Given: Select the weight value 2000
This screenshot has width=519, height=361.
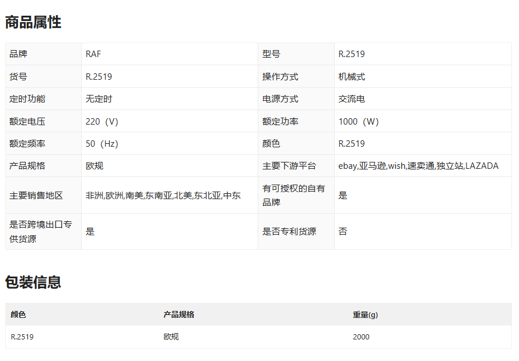Looking at the screenshot, I should pyautogui.click(x=361, y=337).
